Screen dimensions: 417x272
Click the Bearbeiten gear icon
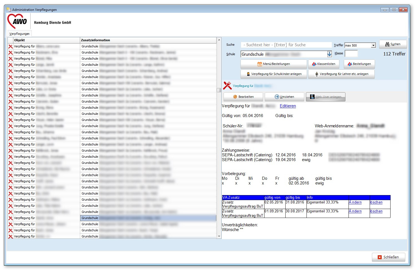[235, 97]
